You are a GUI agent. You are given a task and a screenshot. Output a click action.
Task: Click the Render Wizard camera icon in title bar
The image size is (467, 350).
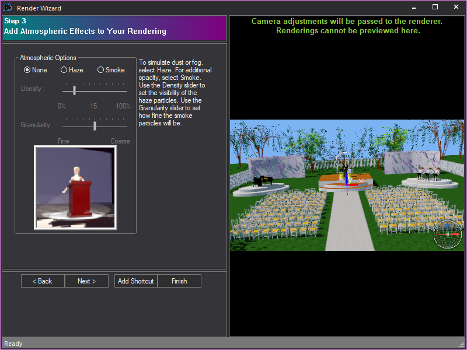pyautogui.click(x=6, y=6)
